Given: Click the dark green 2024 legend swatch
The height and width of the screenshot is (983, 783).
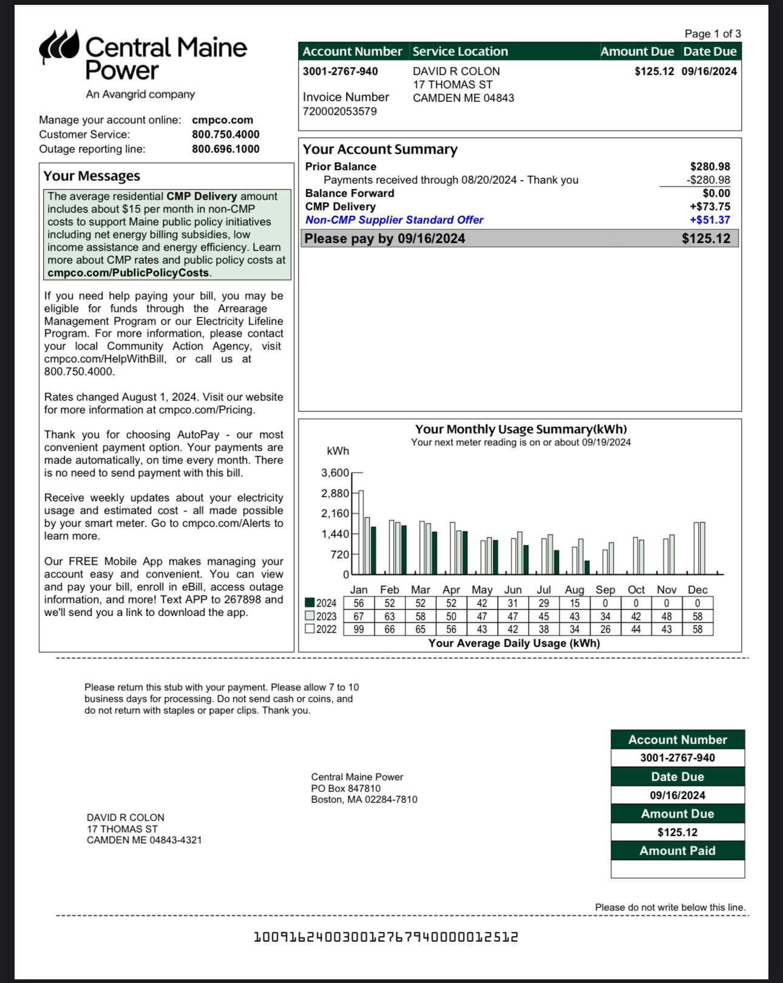Looking at the screenshot, I should pyautogui.click(x=310, y=603).
